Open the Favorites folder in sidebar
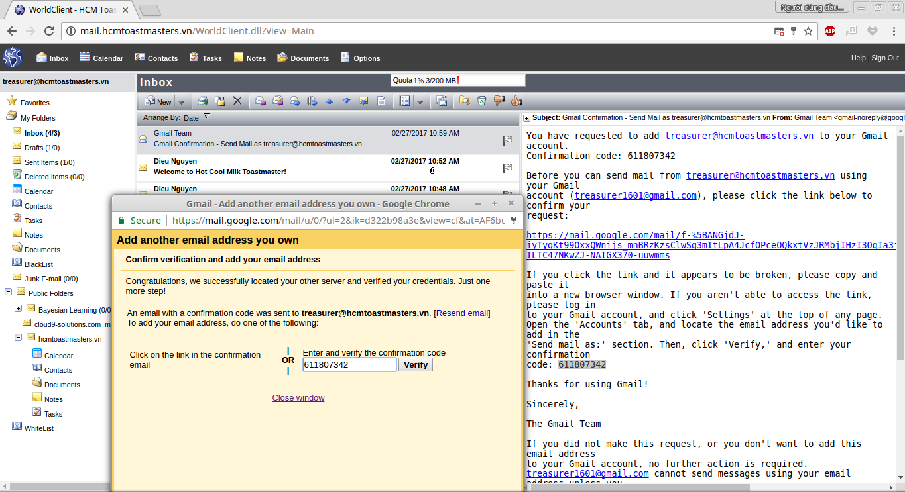905x492 pixels. pos(28,102)
